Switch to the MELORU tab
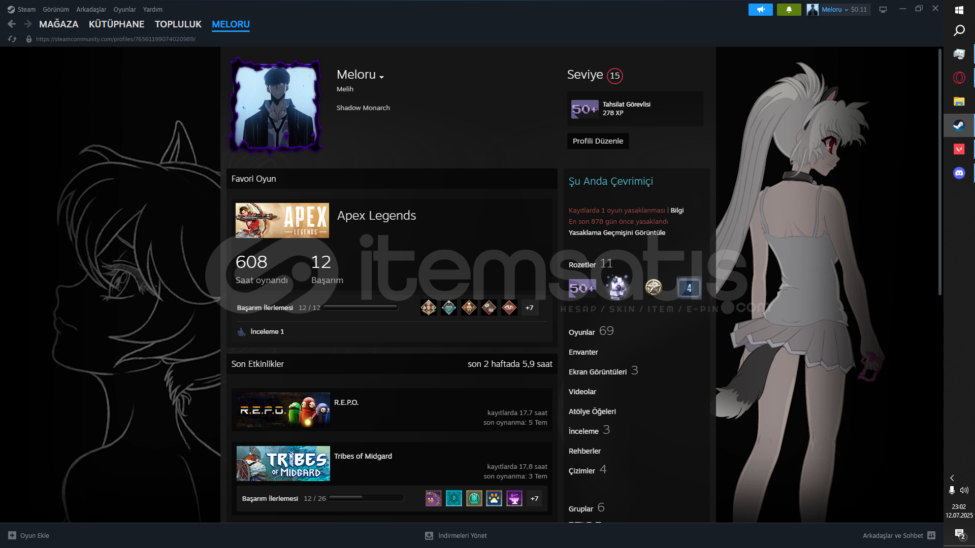Image resolution: width=975 pixels, height=548 pixels. click(231, 24)
